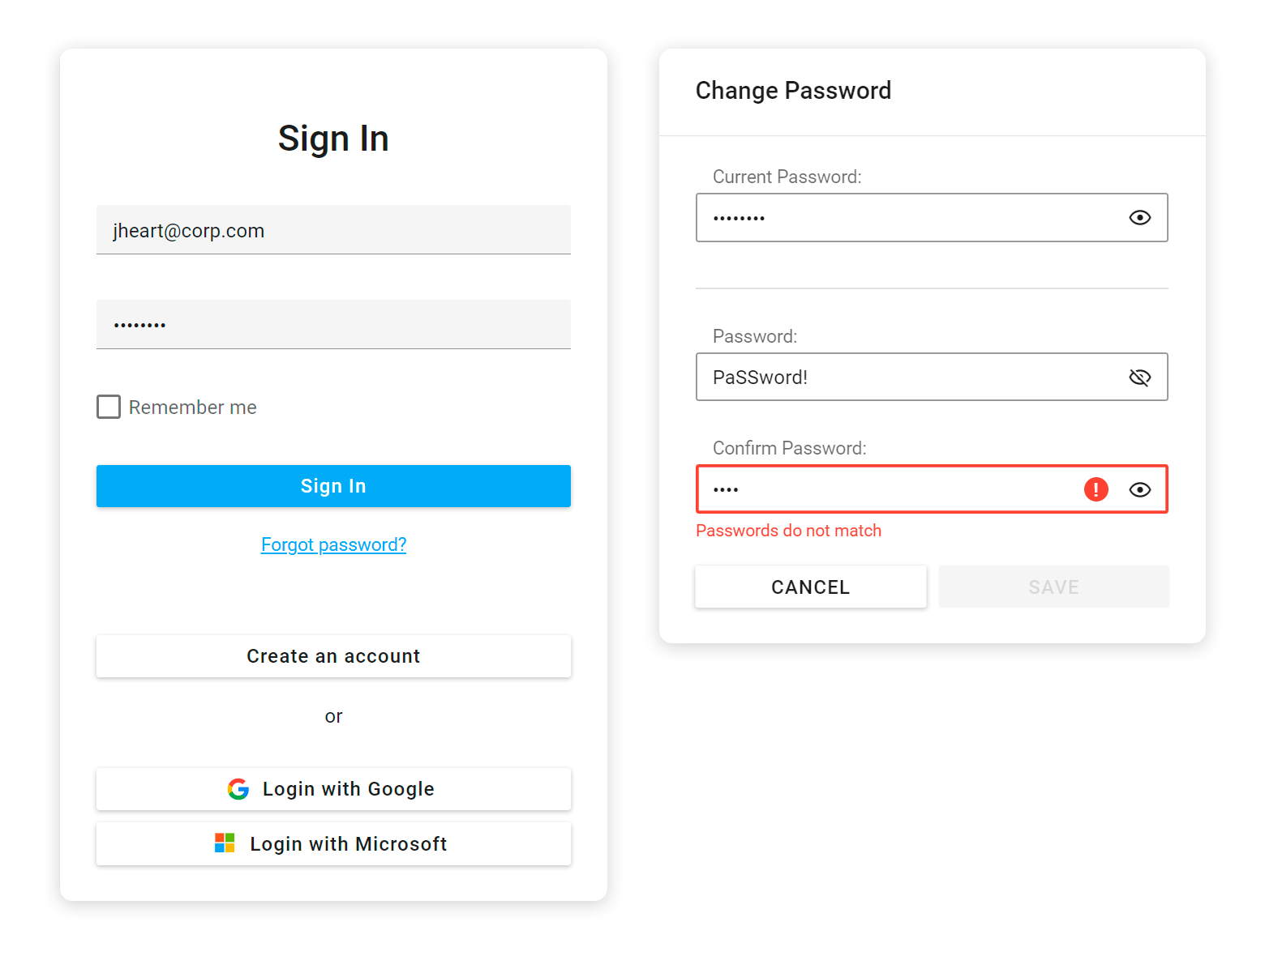Click the Passwords do not match message
The width and height of the screenshot is (1265, 956).
point(788,531)
